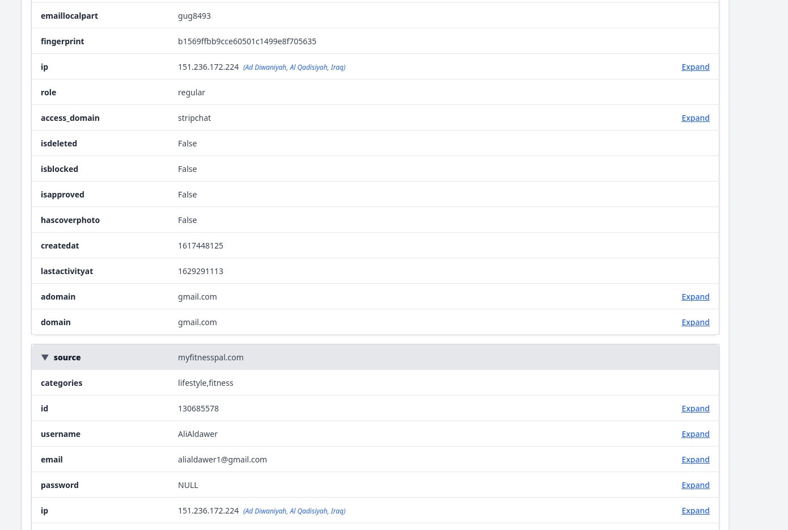Expand the password NULL row
The image size is (788, 530).
[695, 485]
